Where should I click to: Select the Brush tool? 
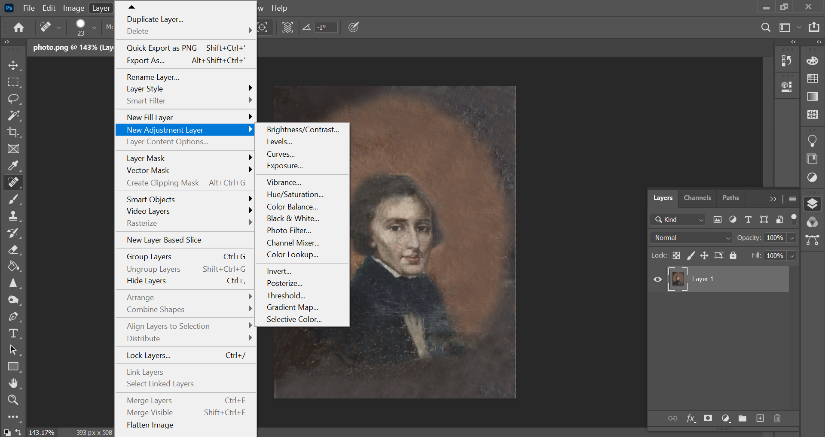pyautogui.click(x=13, y=199)
